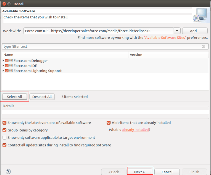Screen dimensions: 211x175
Task: Click the 'Check the items that you wish to install.' text
Action: [36, 17]
